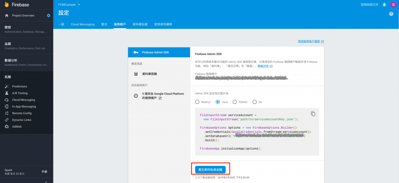Click the AdMob icon
The height and width of the screenshot is (183, 399).
7,126
